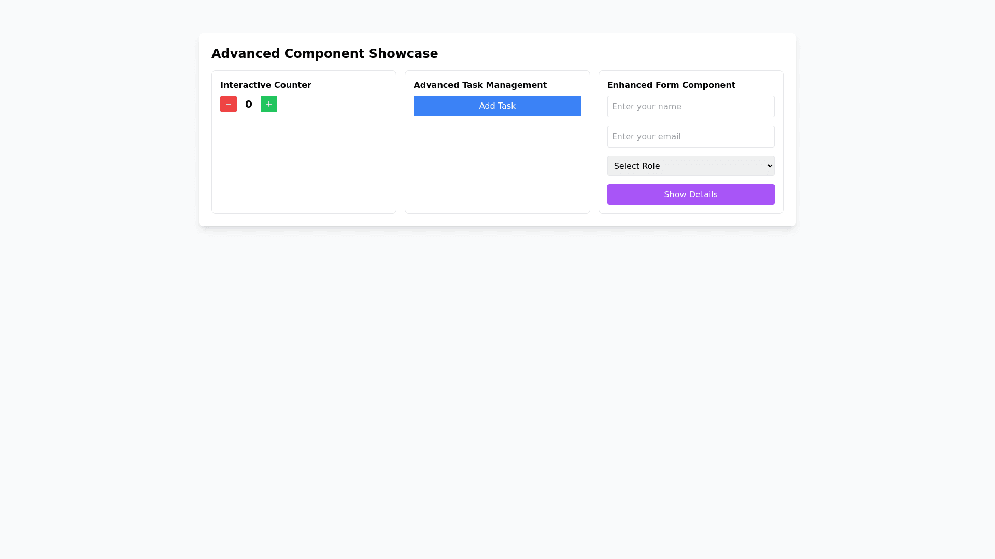995x559 pixels.
Task: Click the counter value zero
Action: coord(249,105)
